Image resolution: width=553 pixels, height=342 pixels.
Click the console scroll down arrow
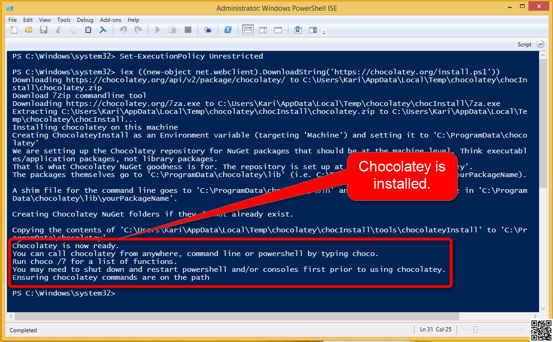(x=542, y=308)
